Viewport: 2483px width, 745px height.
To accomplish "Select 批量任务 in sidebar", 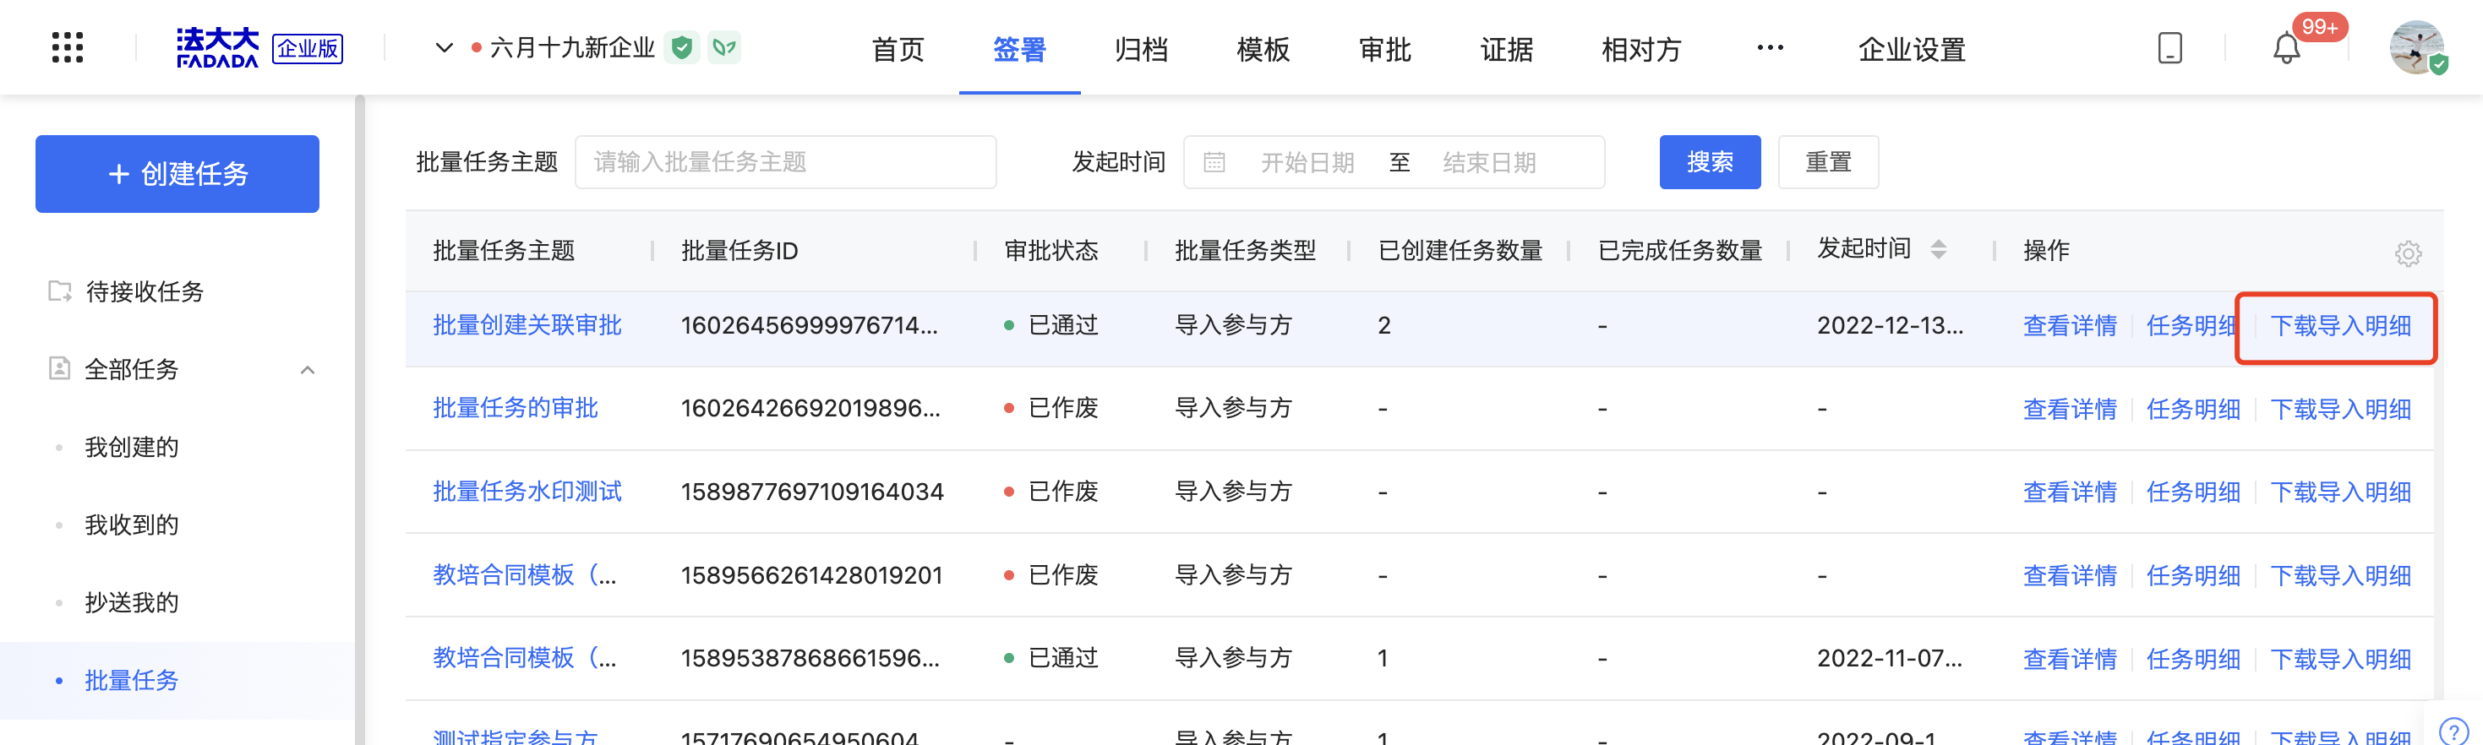I will [x=131, y=681].
